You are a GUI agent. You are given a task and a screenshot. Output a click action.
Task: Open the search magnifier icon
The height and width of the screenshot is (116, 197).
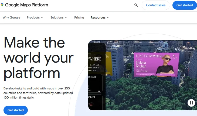coord(136,5)
